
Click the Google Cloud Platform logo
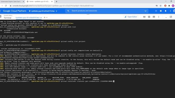[x=14, y=11]
